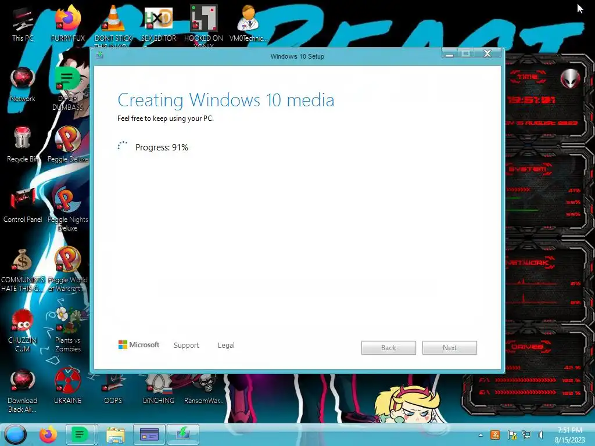Open the red fuzzy Chuzzle desktop icon
595x446 pixels.
pyautogui.click(x=23, y=330)
